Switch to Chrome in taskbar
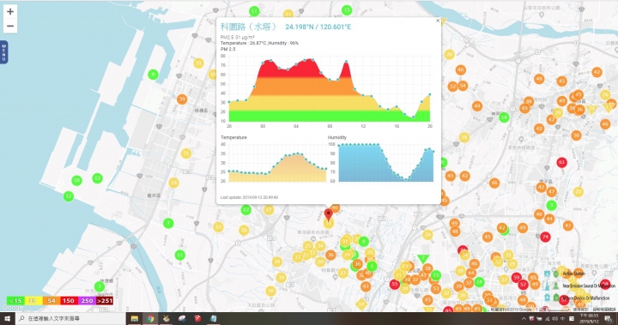Viewport: 618px width, 325px height. (x=150, y=318)
